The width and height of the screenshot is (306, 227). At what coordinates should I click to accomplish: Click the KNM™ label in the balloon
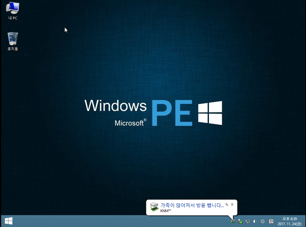[165, 211]
